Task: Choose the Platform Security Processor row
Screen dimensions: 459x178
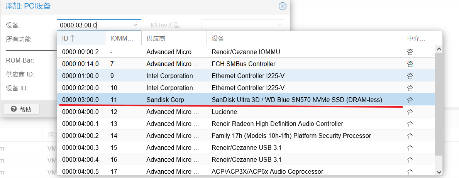Action: tap(291, 136)
